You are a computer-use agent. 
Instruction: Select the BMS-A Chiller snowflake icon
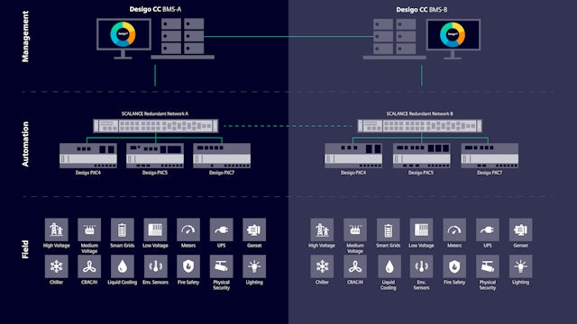tap(56, 266)
